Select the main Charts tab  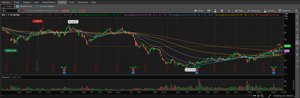coord(62,2)
